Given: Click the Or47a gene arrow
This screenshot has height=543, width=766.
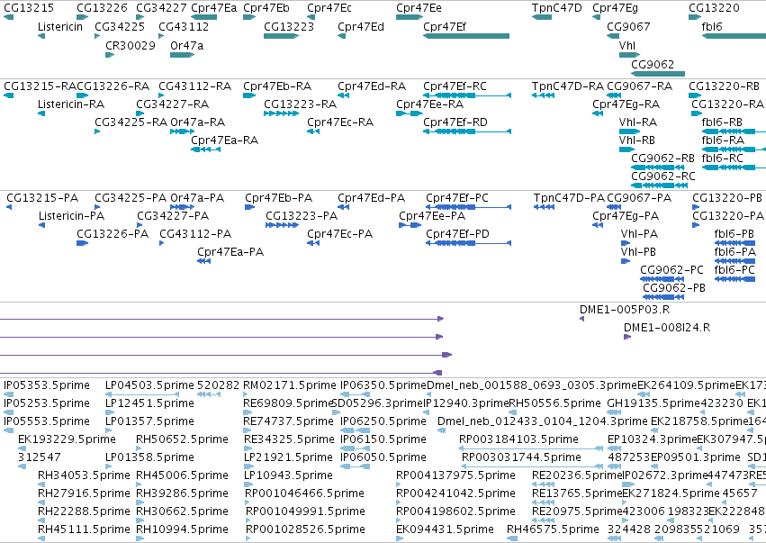Looking at the screenshot, I should coord(182,55).
